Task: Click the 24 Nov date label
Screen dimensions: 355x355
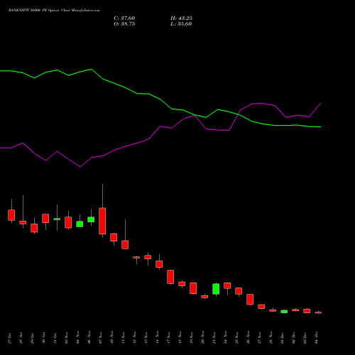Action: pos(226,337)
